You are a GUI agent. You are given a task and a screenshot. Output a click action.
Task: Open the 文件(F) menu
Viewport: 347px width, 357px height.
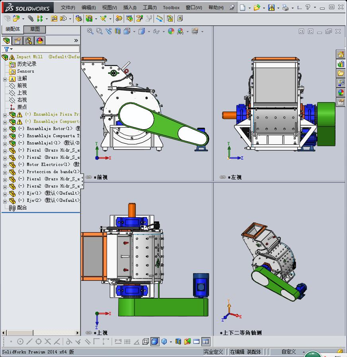pos(68,8)
